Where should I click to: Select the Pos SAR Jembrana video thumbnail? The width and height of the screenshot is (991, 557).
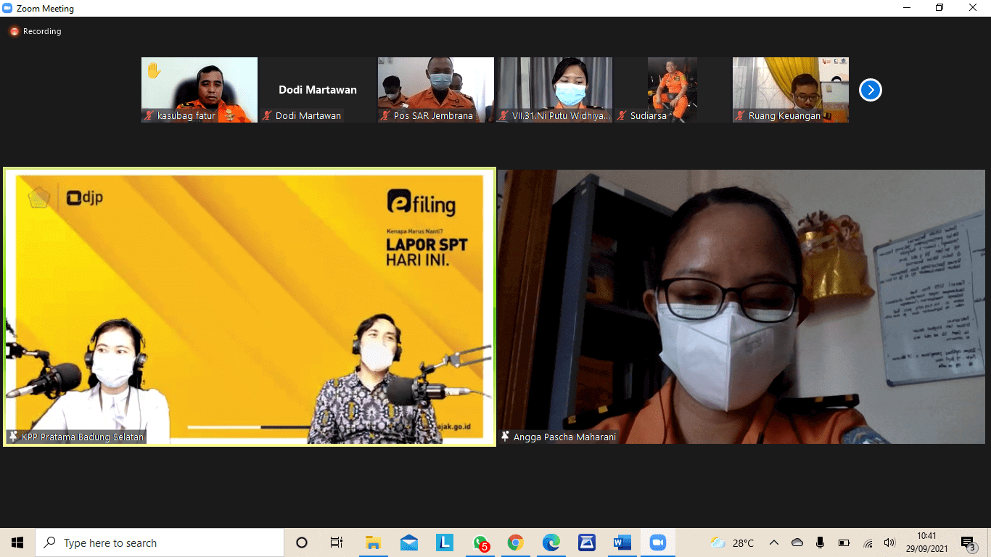(435, 88)
